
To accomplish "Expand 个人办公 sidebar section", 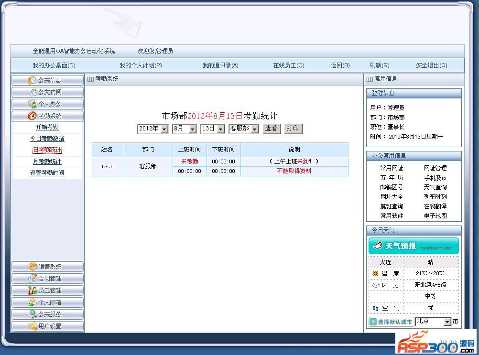I will (x=47, y=104).
